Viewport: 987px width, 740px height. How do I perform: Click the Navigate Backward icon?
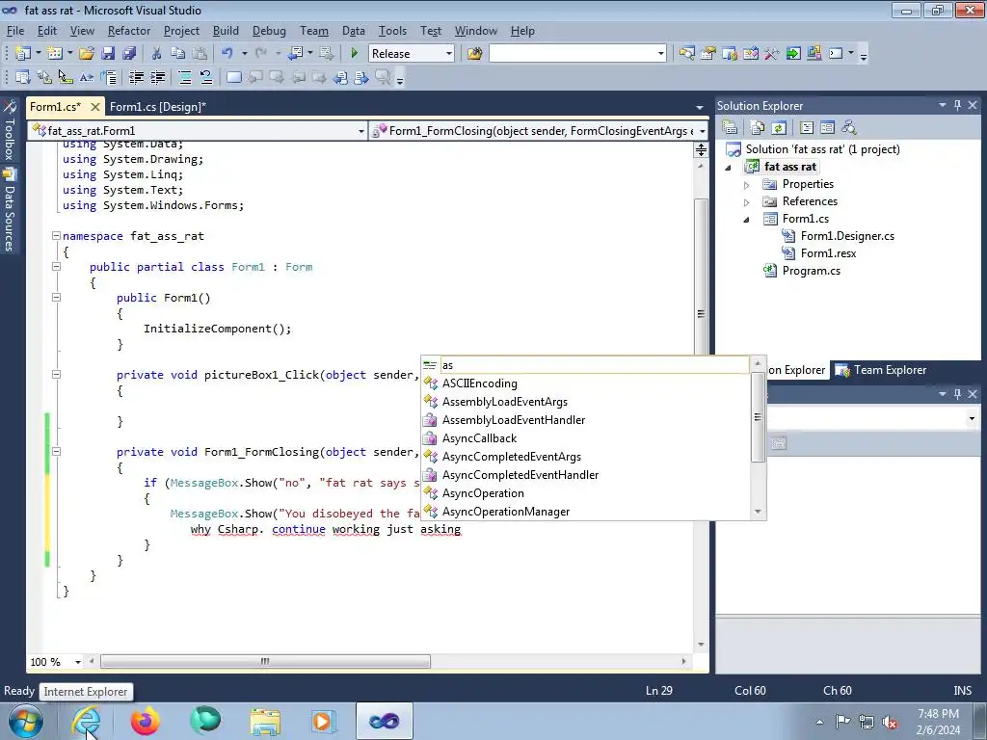point(295,54)
